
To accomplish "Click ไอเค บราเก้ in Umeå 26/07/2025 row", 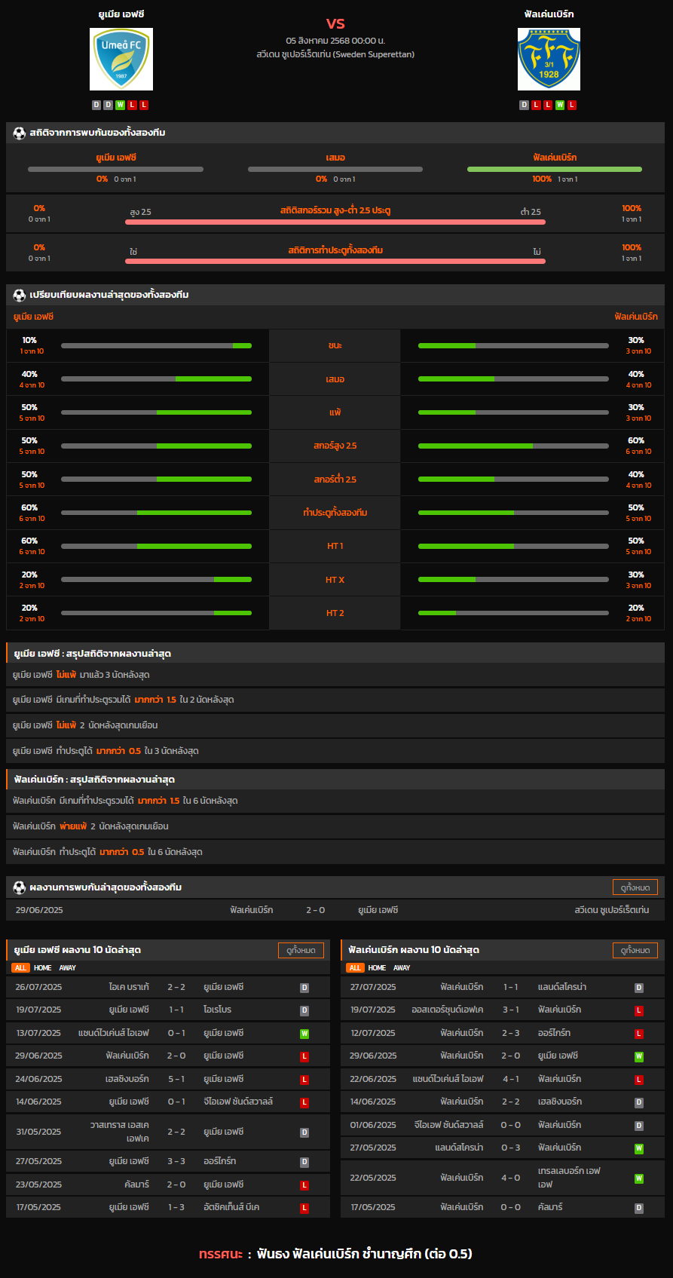I will click(129, 987).
